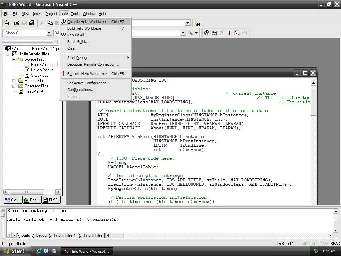Screen dimensions: 341x256
Task: Click code editor scroll up arrow
Action: pyautogui.click(x=313, y=83)
